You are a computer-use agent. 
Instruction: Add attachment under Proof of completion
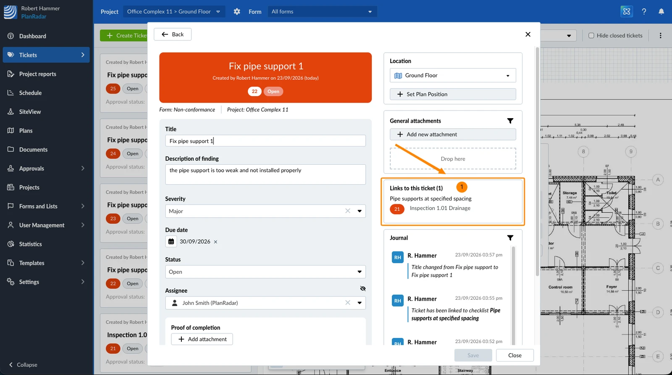[x=202, y=339]
